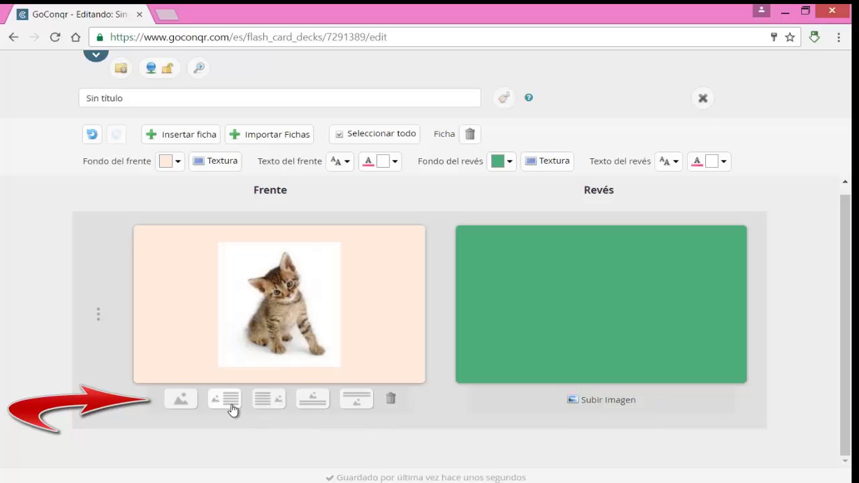859x483 pixels.
Task: Click front Textura button
Action: coord(215,161)
